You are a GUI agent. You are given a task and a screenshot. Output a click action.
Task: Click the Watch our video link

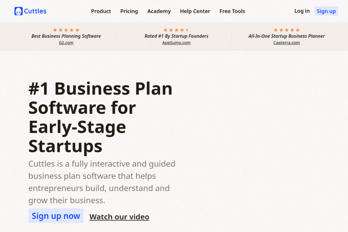coord(119,217)
